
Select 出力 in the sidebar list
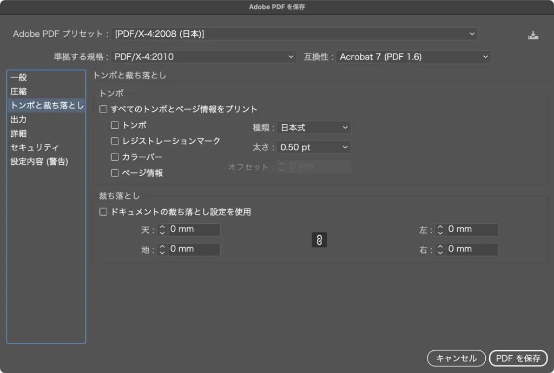tap(47, 119)
